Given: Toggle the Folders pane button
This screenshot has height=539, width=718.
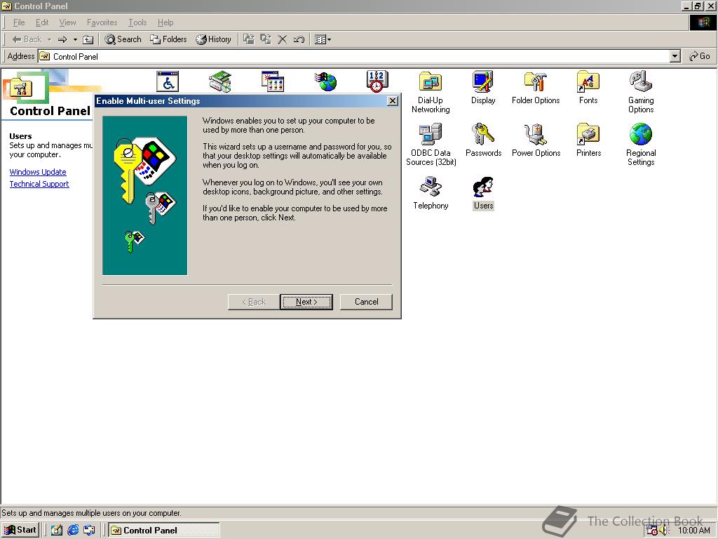Looking at the screenshot, I should pyautogui.click(x=168, y=39).
